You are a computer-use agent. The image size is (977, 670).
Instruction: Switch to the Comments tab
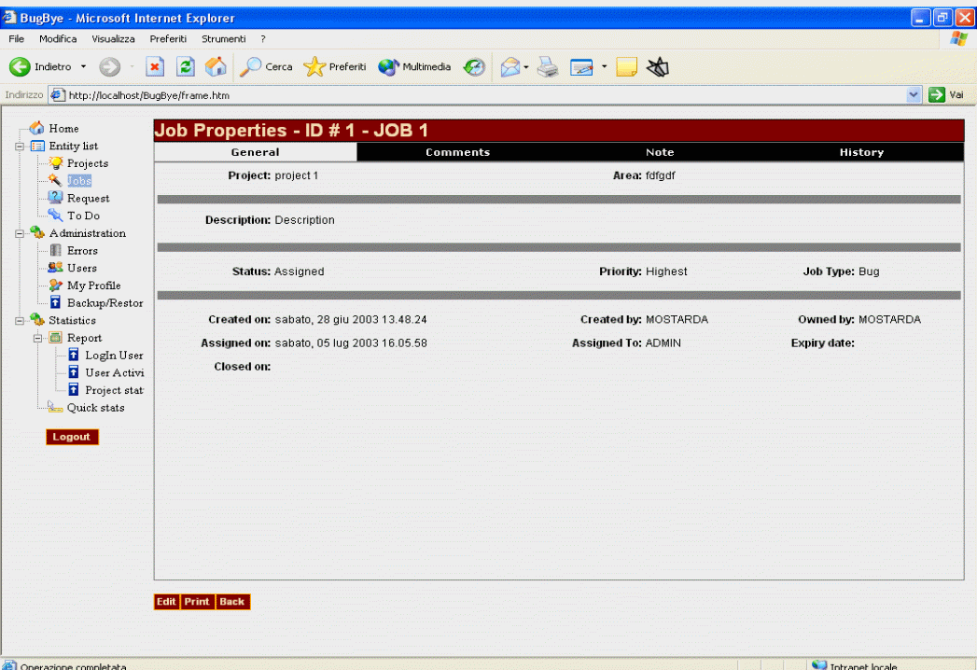[x=457, y=152]
